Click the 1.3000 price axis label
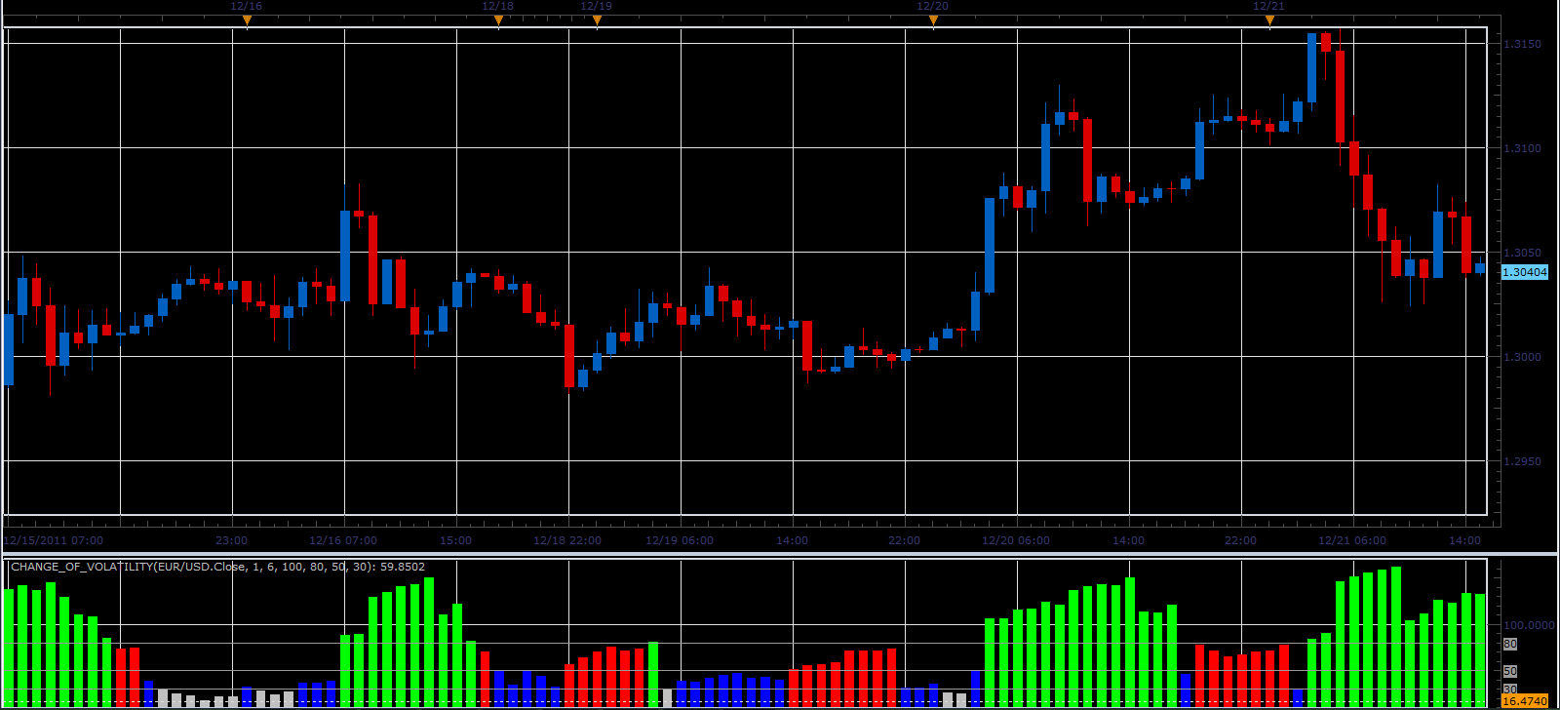1560x710 pixels. [x=1522, y=357]
